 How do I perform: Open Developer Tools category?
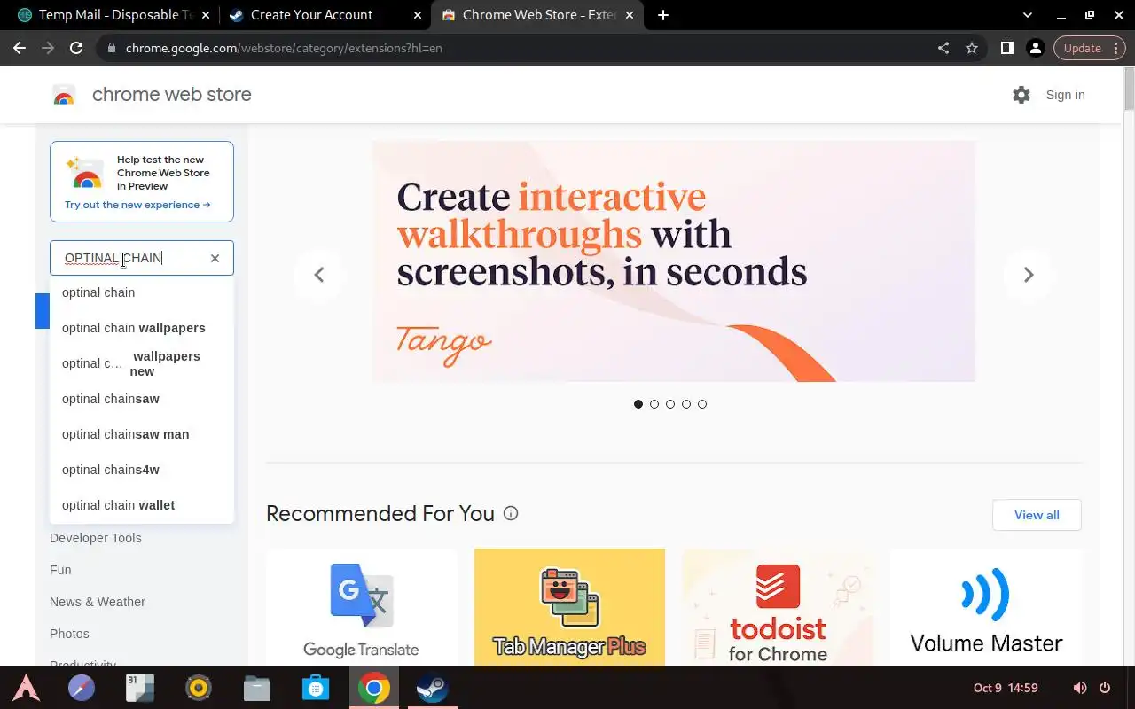coord(96,538)
